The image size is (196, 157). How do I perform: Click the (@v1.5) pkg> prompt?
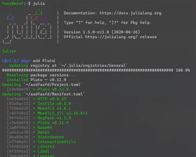16,60
